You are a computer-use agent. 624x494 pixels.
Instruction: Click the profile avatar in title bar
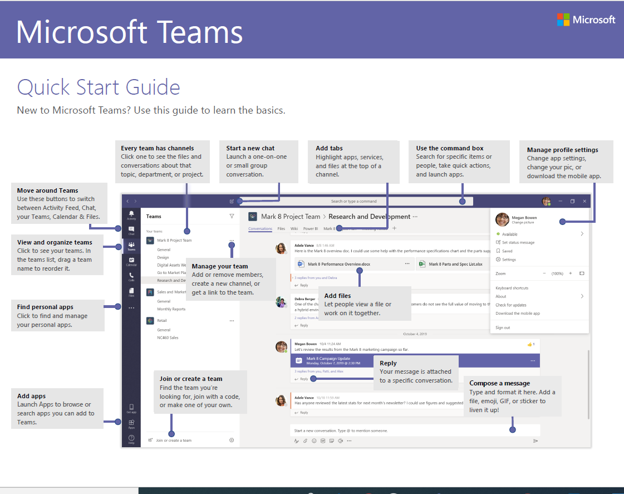[547, 202]
